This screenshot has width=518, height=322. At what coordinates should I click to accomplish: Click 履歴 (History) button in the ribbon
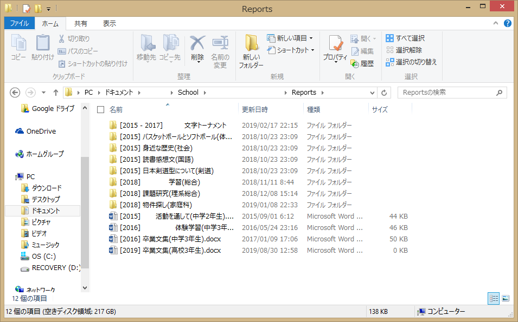tap(362, 63)
